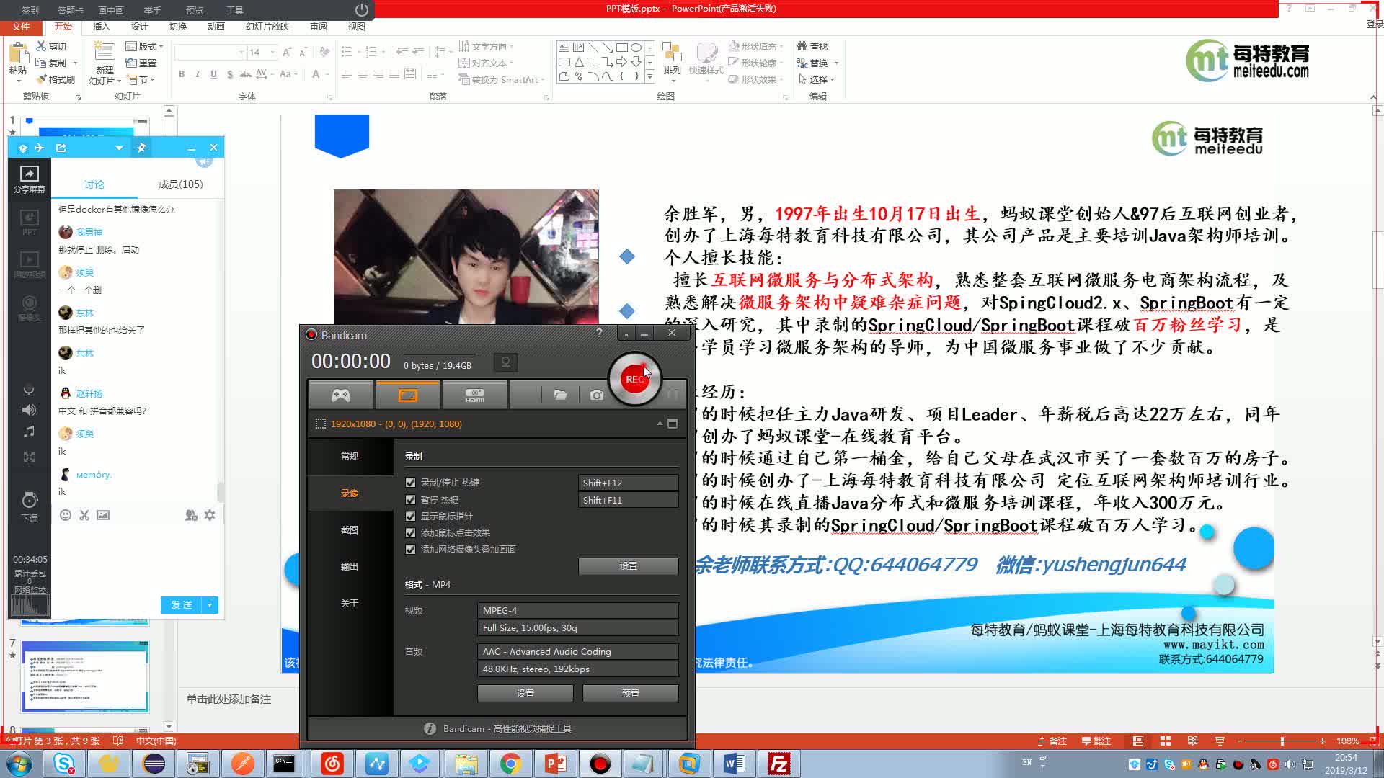Toggle full-screen rectangle button in Bandicam

[x=673, y=424]
